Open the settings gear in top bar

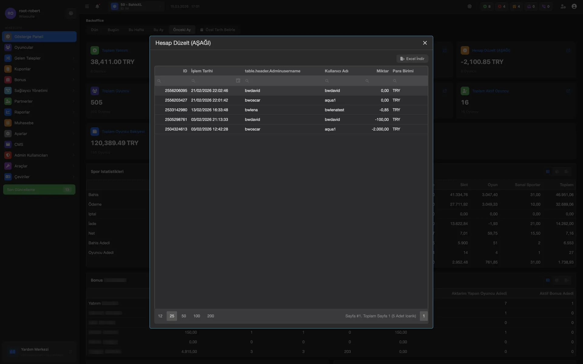pos(470,6)
